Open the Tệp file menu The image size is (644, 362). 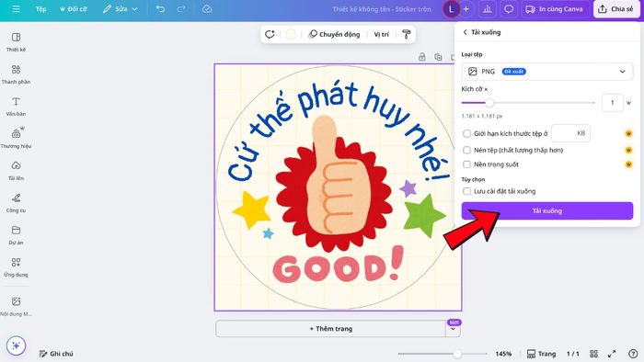pos(40,8)
